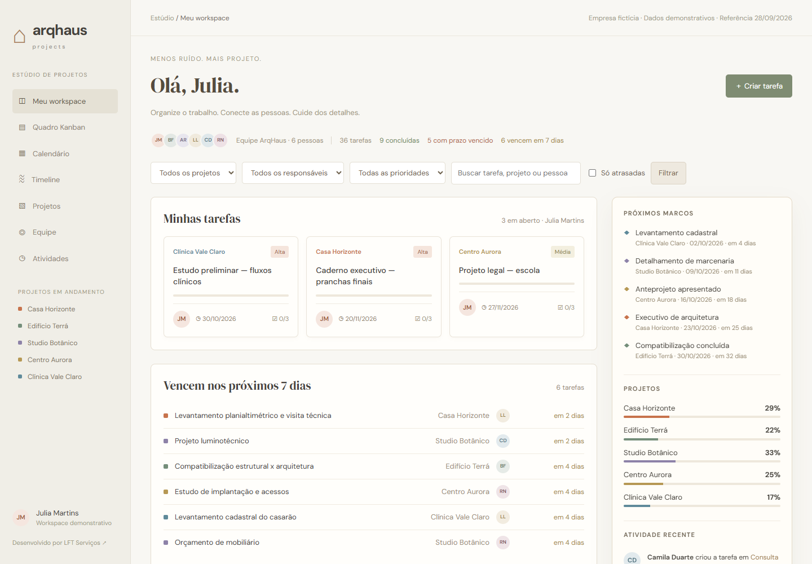Click the Alta priority tag on Casa Horizonte card
Image resolution: width=812 pixels, height=564 pixels.
(x=423, y=252)
